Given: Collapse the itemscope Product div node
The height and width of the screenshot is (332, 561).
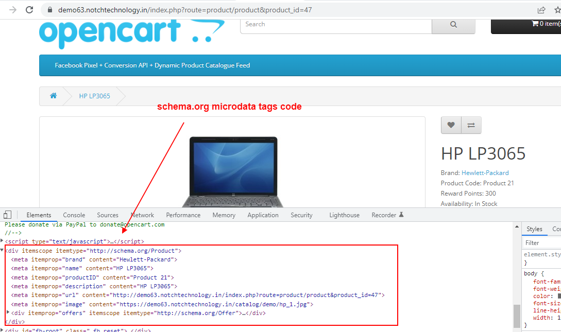Looking at the screenshot, I should [4, 250].
